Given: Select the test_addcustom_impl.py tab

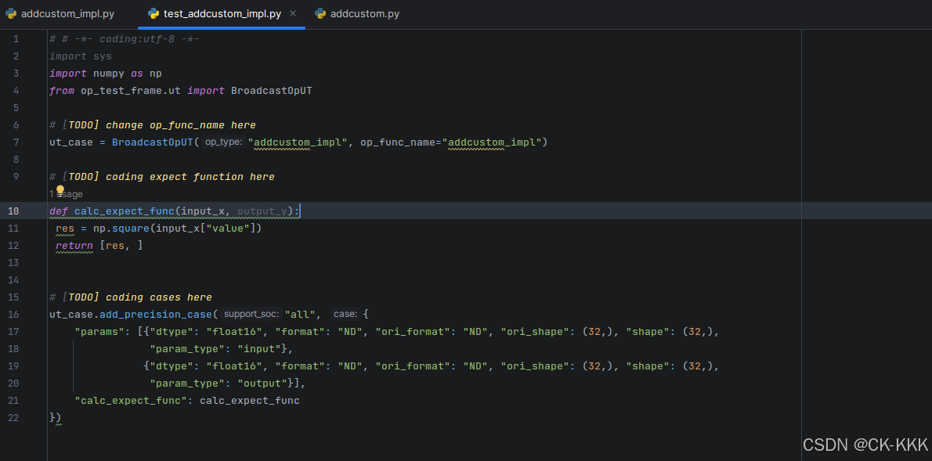Looking at the screenshot, I should 222,14.
